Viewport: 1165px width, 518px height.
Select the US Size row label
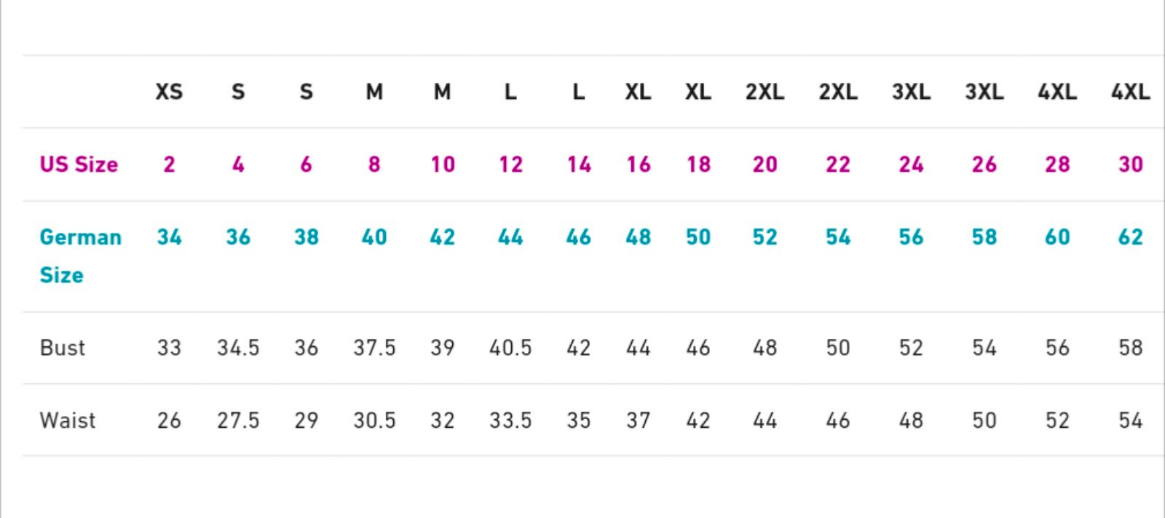click(x=79, y=164)
